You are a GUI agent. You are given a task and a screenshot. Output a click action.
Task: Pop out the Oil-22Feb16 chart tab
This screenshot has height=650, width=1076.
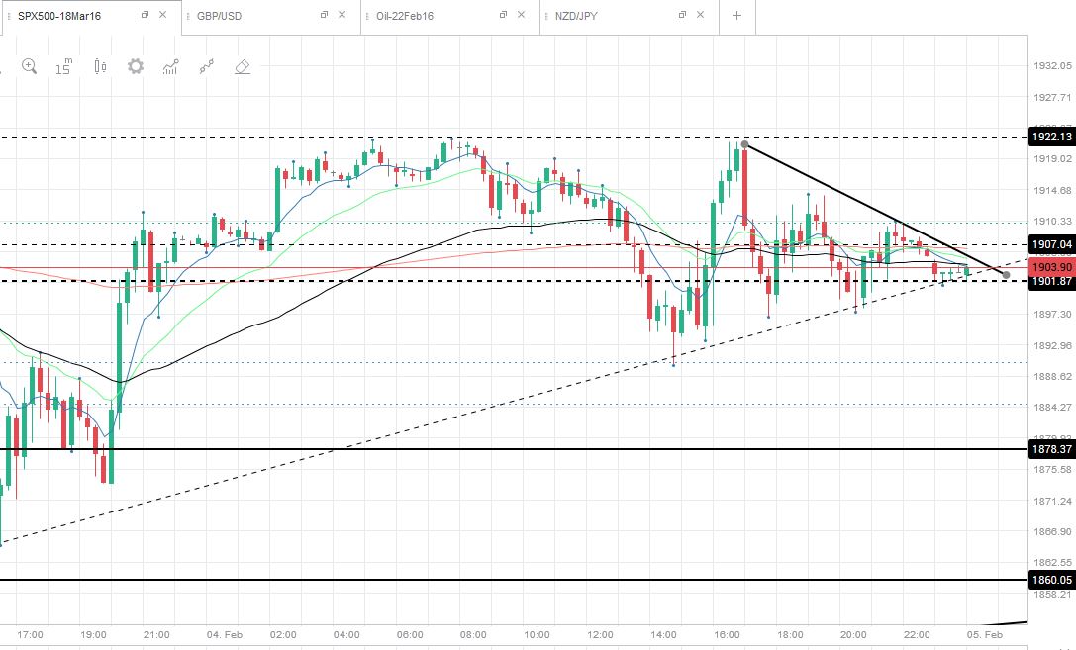tap(503, 15)
